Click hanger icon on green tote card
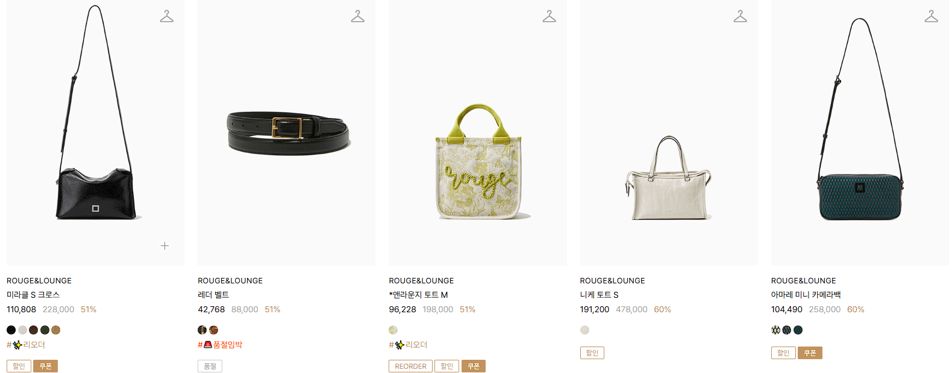Viewport: 952px width, 373px height. point(549,16)
